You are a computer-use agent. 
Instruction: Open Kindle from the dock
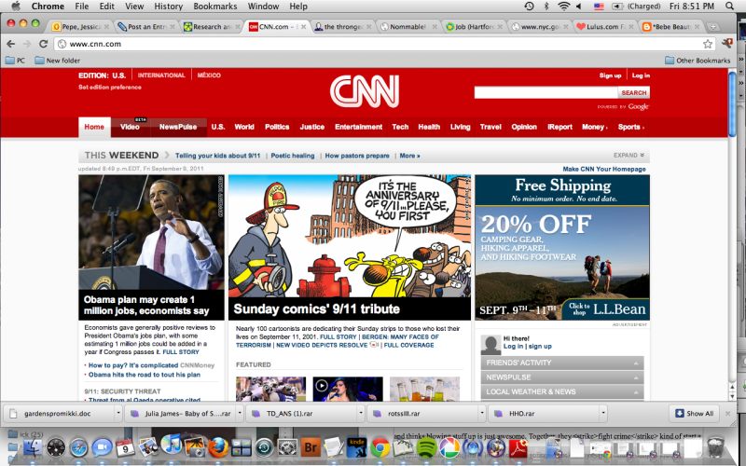coord(357,447)
